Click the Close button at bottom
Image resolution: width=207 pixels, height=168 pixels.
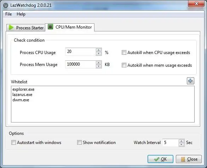point(189,159)
